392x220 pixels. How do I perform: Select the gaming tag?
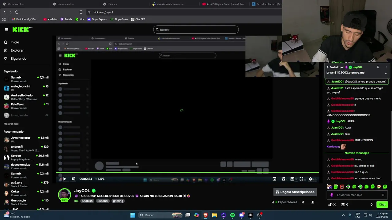(118, 201)
